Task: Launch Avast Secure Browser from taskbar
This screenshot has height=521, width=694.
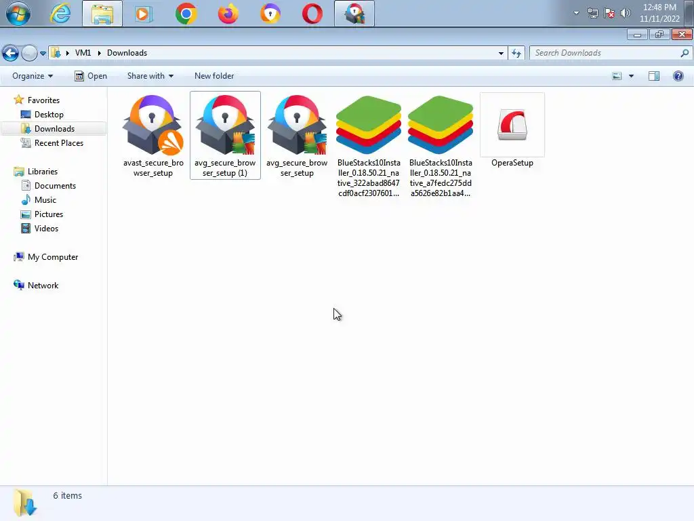Action: tap(270, 14)
